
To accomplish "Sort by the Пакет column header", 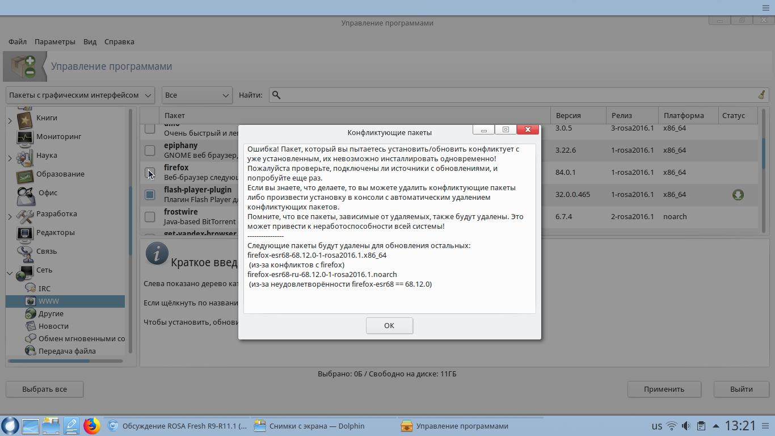I will (355, 115).
